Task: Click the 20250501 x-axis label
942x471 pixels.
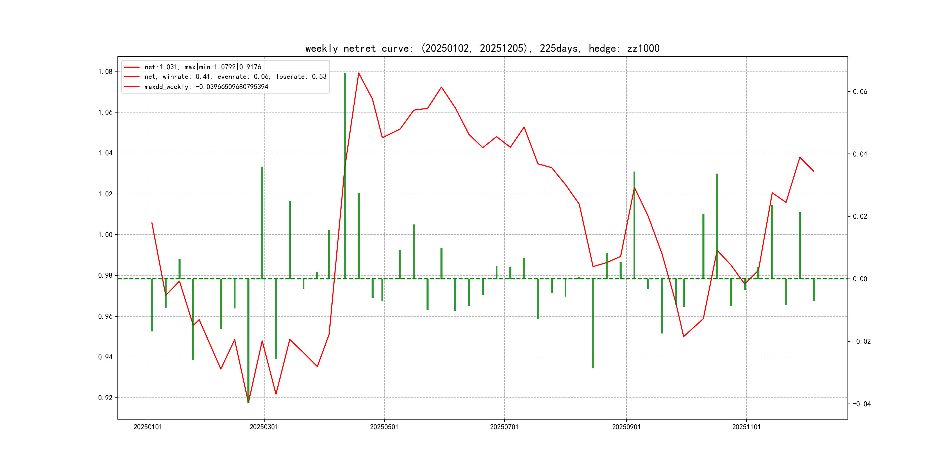Action: [x=384, y=427]
